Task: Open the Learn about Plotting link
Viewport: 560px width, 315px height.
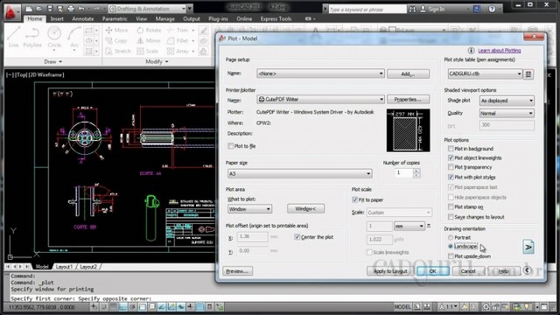Action: click(x=500, y=51)
